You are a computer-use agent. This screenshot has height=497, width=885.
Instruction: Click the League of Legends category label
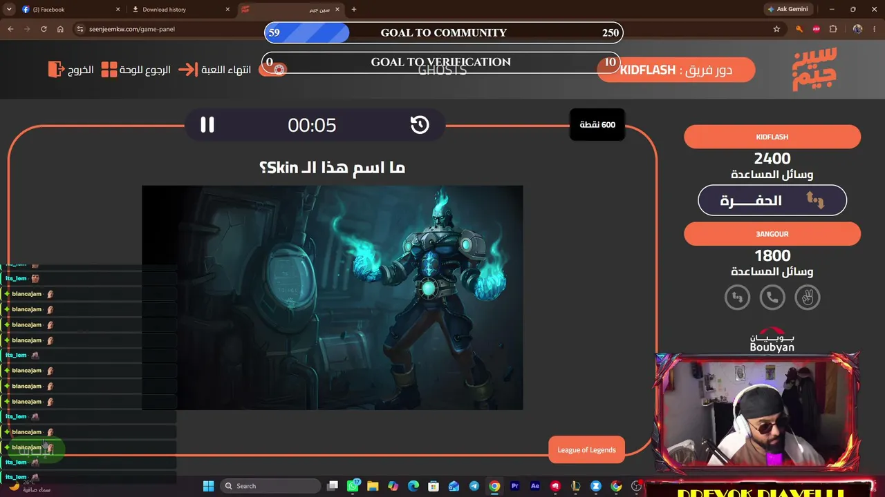pos(586,450)
